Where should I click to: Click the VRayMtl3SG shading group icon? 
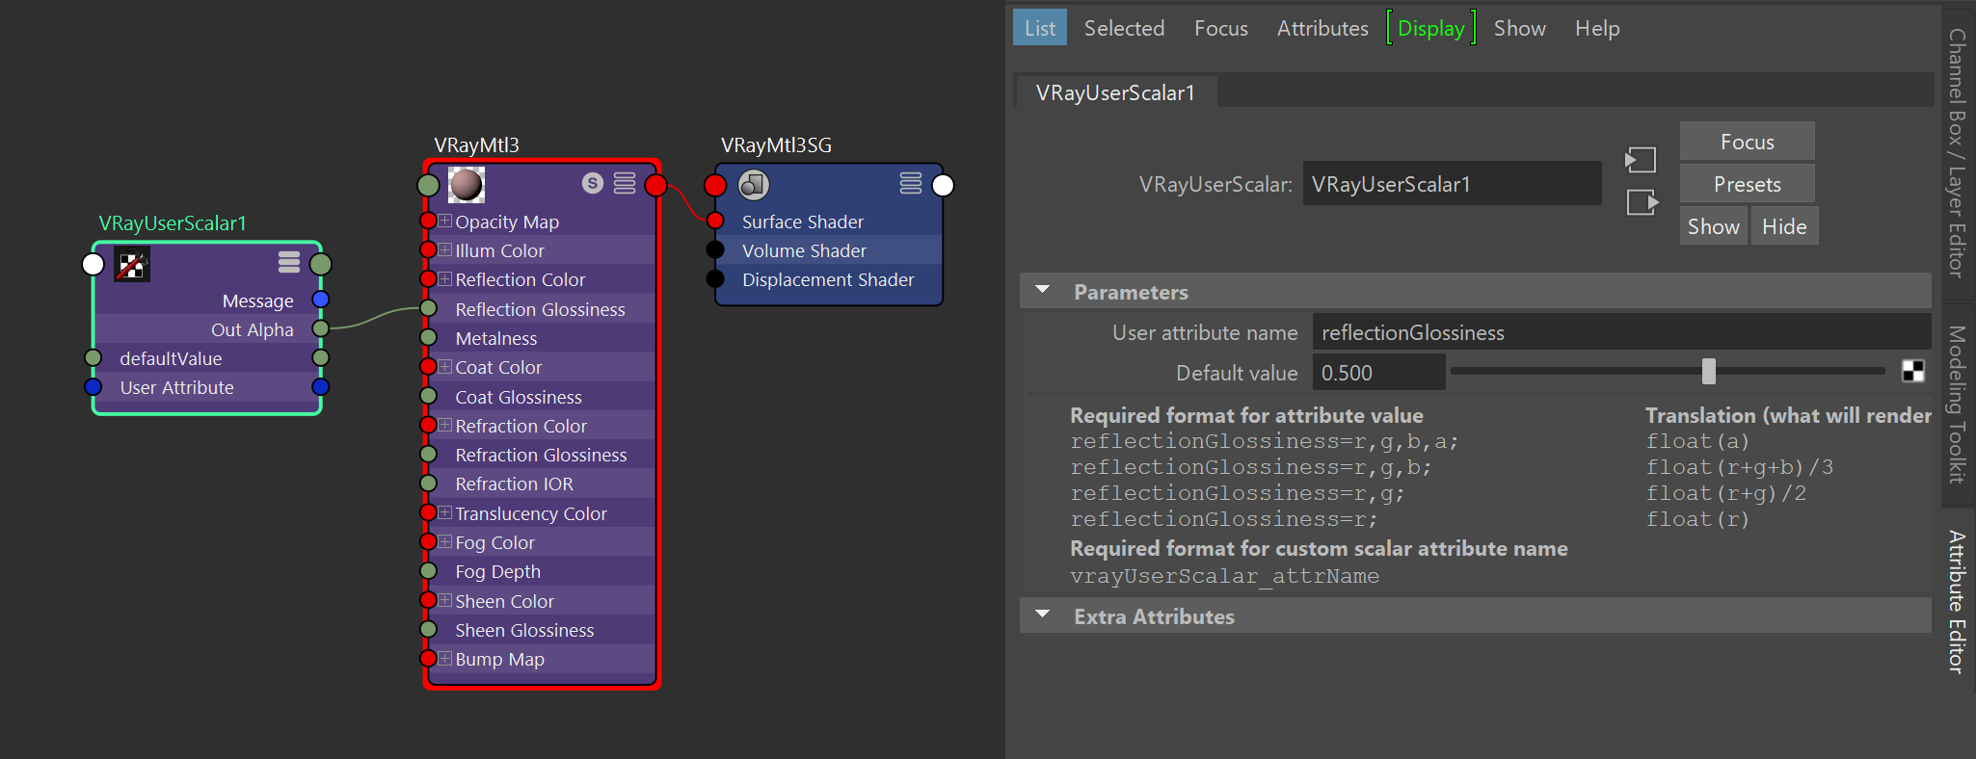click(x=754, y=184)
